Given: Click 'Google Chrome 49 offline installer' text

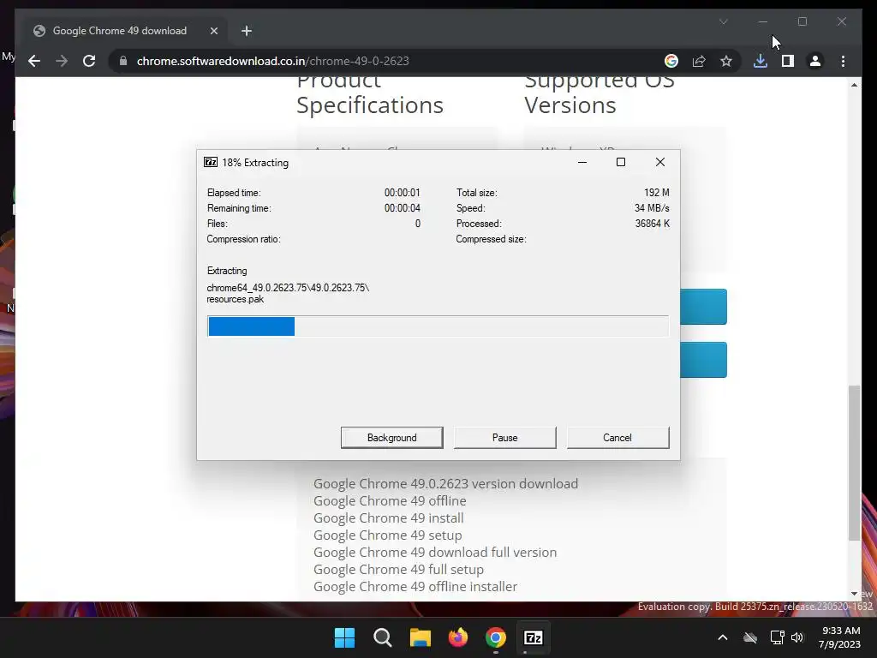Looking at the screenshot, I should pyautogui.click(x=415, y=586).
